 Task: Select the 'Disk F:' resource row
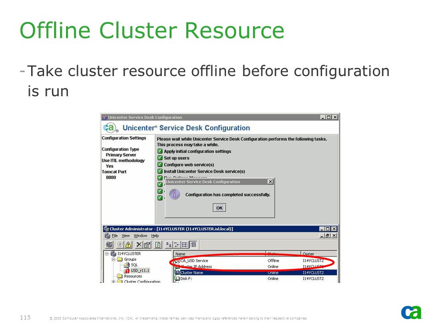click(x=255, y=278)
